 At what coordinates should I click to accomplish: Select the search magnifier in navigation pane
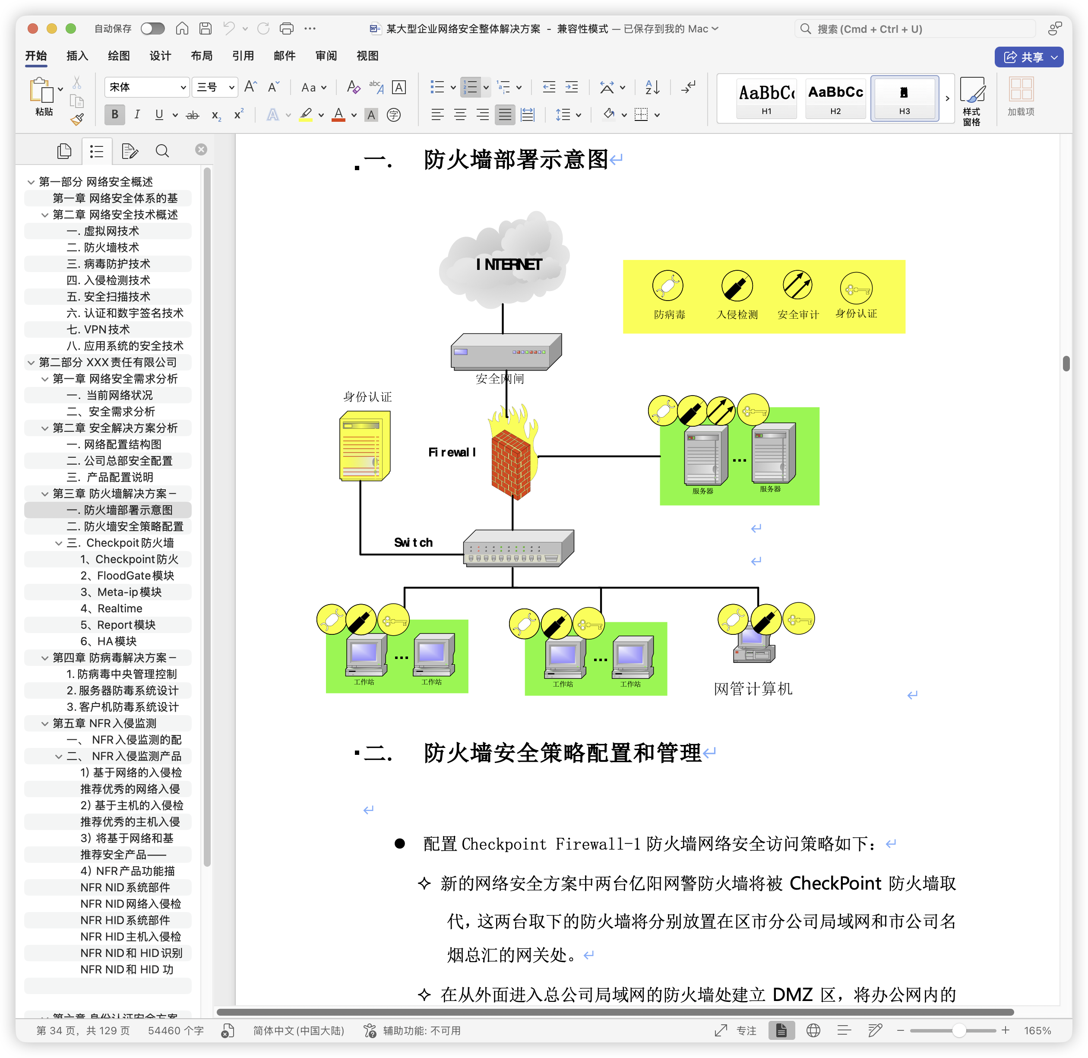(x=162, y=151)
